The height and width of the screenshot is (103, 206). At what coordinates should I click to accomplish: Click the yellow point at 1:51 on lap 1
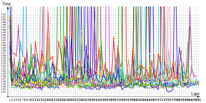10,17
